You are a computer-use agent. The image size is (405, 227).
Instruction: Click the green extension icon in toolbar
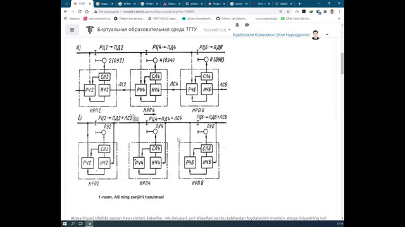pos(311,11)
